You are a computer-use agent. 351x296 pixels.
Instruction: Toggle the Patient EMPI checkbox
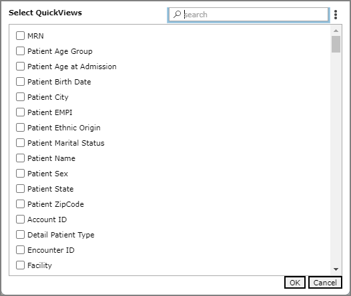coord(20,112)
